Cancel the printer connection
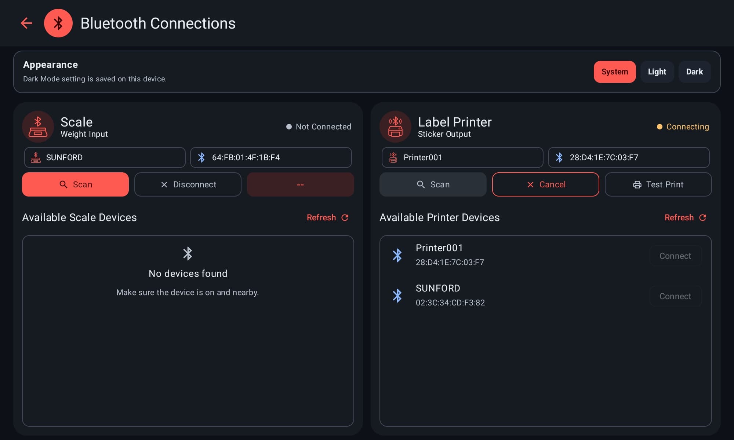This screenshot has height=440, width=734. [x=546, y=184]
